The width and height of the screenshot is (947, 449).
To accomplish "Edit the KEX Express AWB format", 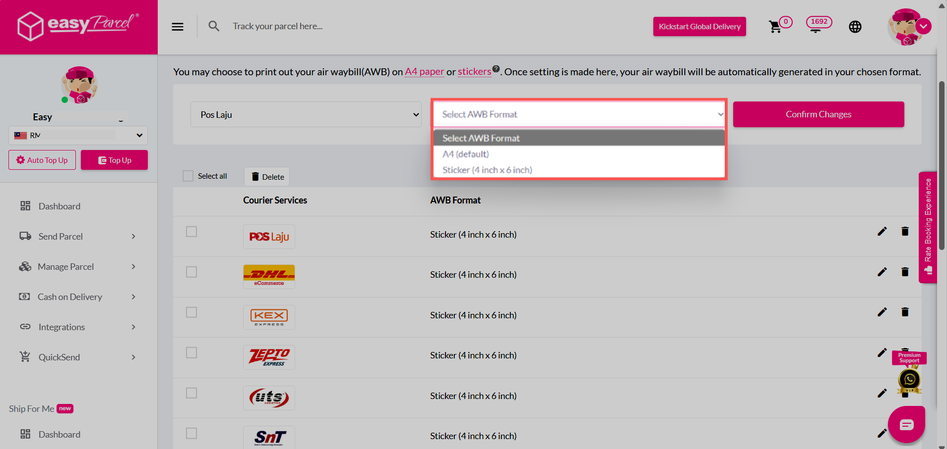I will point(882,312).
